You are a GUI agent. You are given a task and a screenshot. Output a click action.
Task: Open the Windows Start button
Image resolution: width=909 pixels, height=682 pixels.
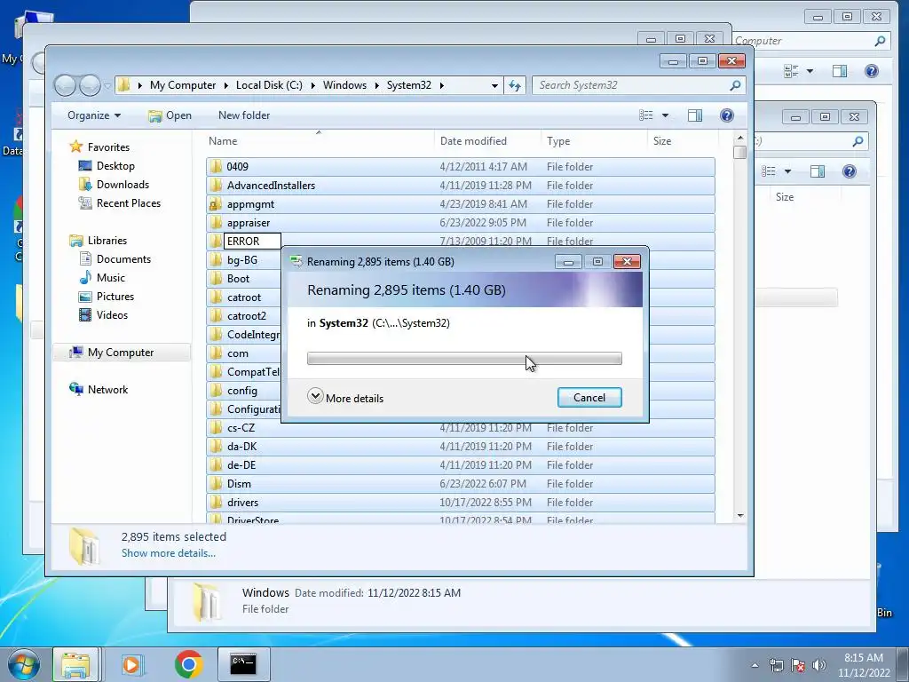[x=23, y=664]
